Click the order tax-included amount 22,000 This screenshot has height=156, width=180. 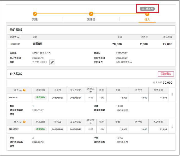(x=167, y=44)
